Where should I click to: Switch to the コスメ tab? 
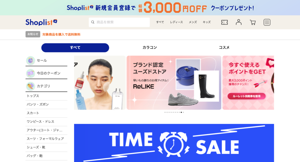click(224, 48)
